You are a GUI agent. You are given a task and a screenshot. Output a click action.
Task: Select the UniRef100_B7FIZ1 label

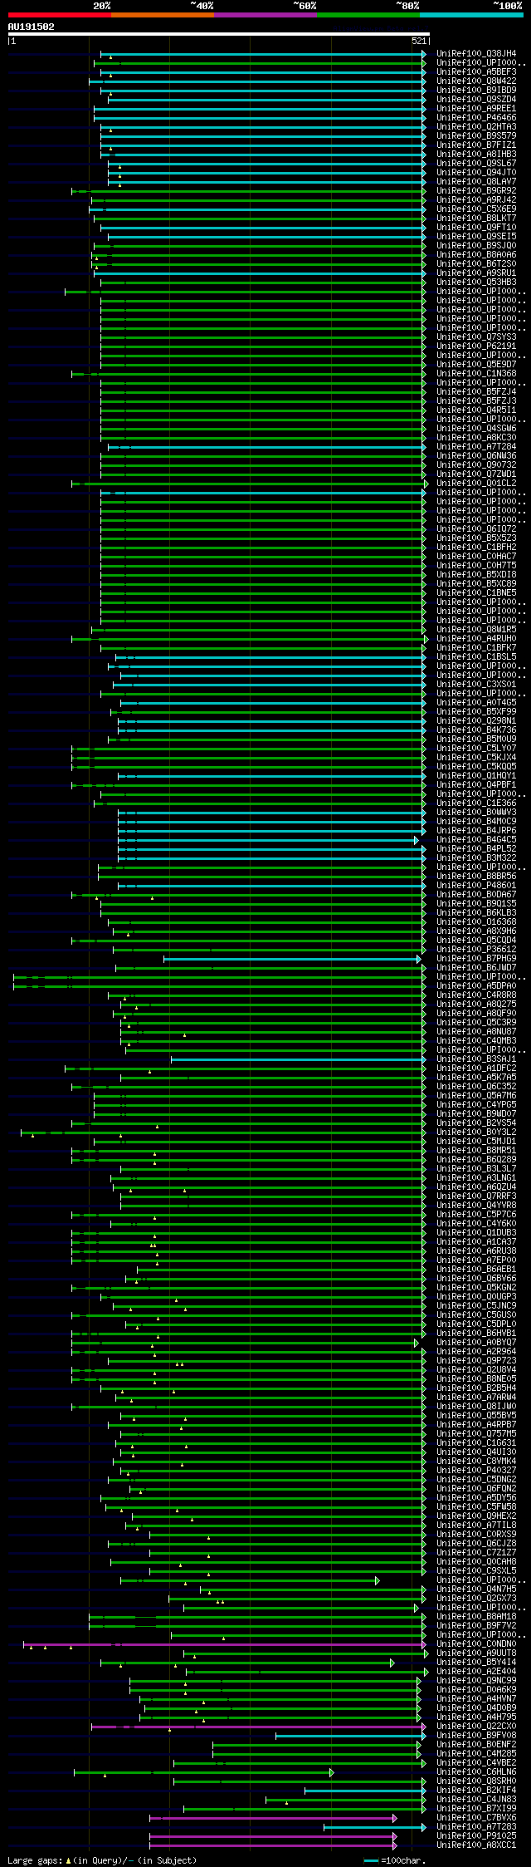[476, 145]
